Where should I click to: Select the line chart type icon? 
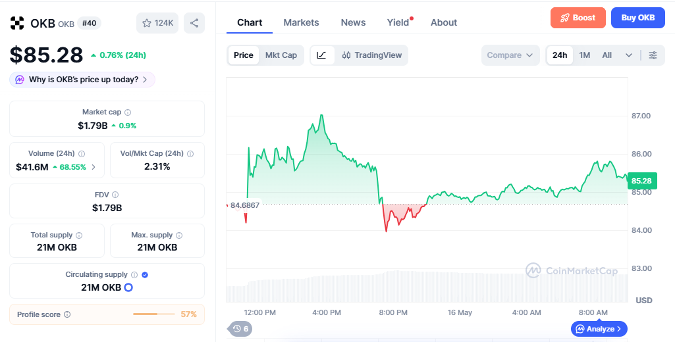point(322,55)
